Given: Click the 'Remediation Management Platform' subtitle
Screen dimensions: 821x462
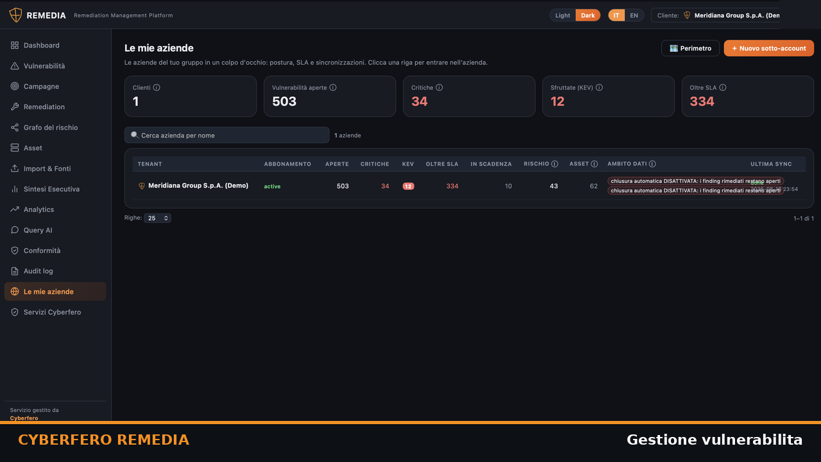Looking at the screenshot, I should click(123, 15).
